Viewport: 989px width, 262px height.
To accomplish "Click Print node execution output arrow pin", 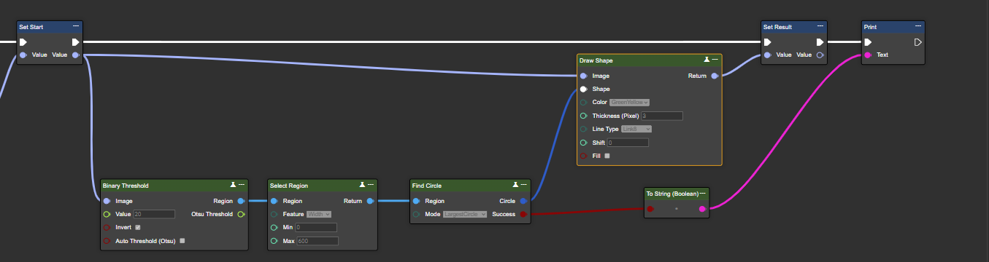I will (x=918, y=41).
